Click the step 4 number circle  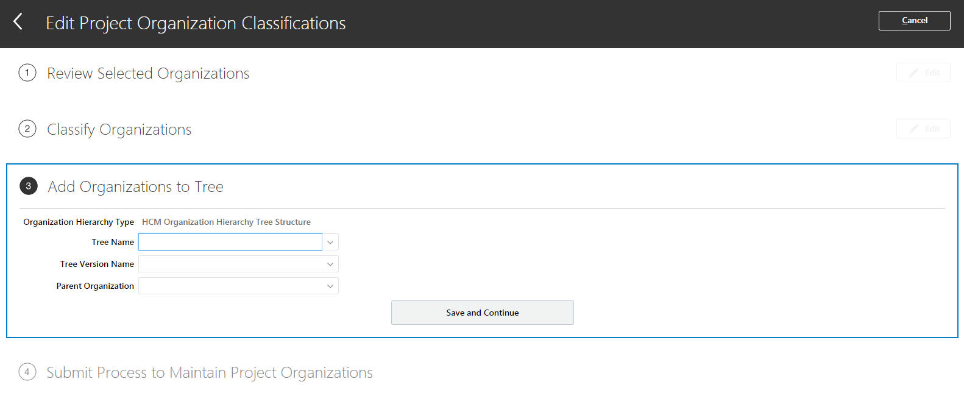point(27,372)
